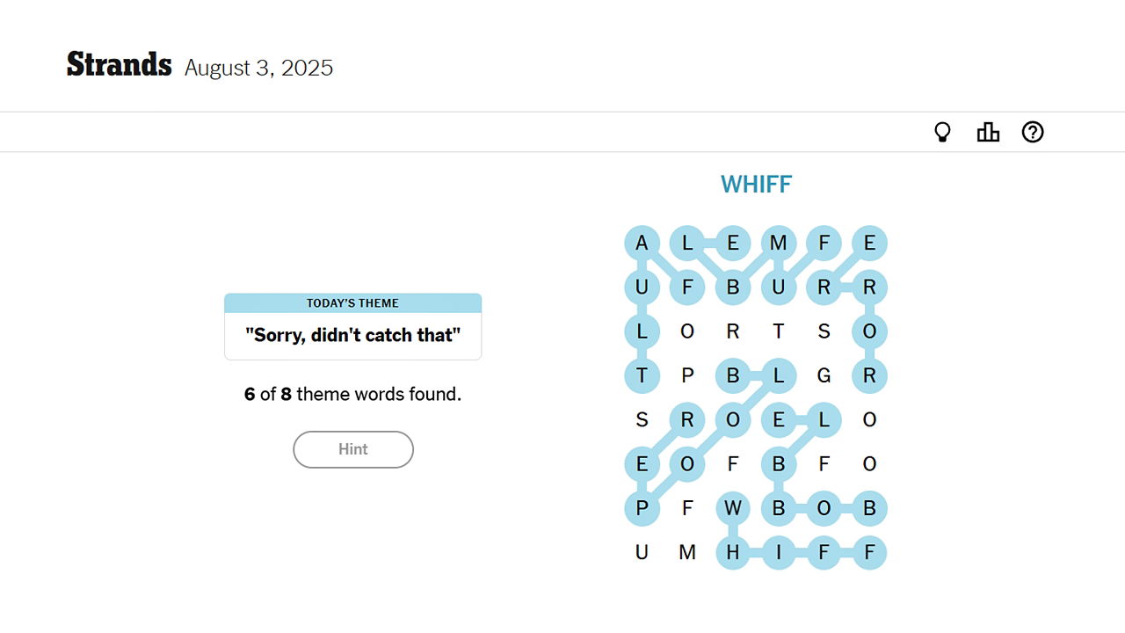Image resolution: width=1125 pixels, height=633 pixels.
Task: Activate the lightbulb hint icon
Action: click(x=942, y=131)
